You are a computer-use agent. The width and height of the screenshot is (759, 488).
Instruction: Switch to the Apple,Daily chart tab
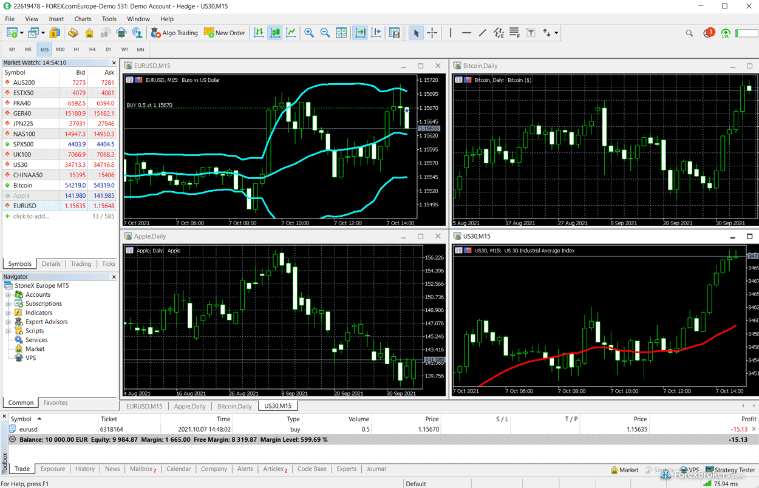click(x=189, y=406)
